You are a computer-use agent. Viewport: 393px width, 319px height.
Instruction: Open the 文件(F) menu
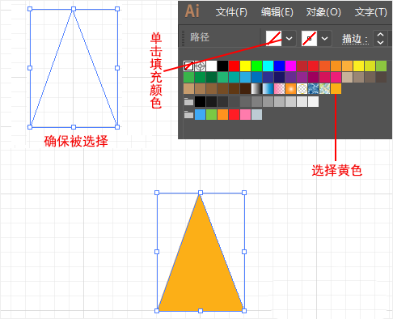click(x=231, y=12)
